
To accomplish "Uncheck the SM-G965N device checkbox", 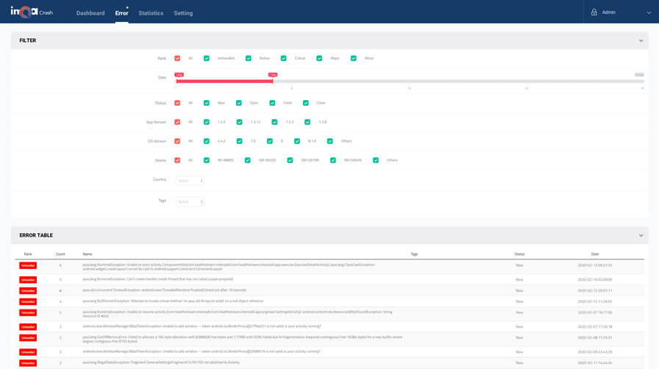I will click(x=333, y=160).
